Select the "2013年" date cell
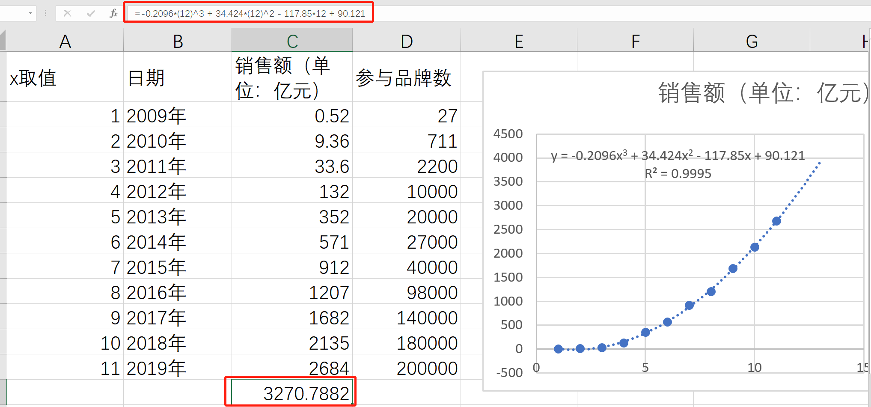Screen dimensions: 871x407 click(178, 216)
